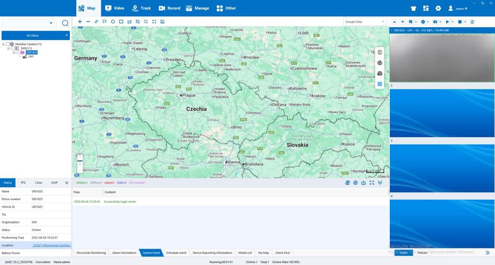Open the window layout dropdown arrow
The image size is (495, 265).
click(x=416, y=22)
